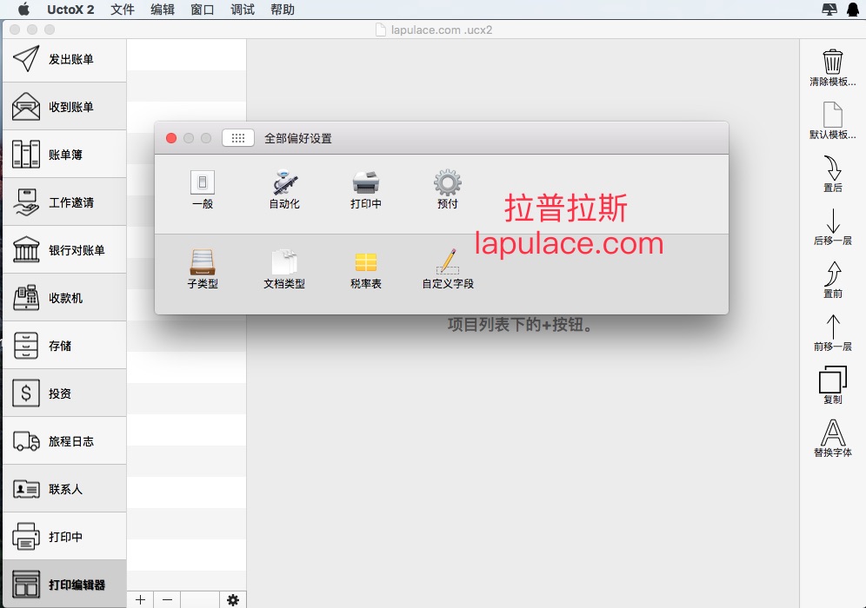Click the notification bell in menu bar

853,10
